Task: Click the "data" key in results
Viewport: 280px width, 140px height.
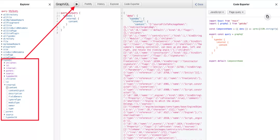Action: click(129, 16)
